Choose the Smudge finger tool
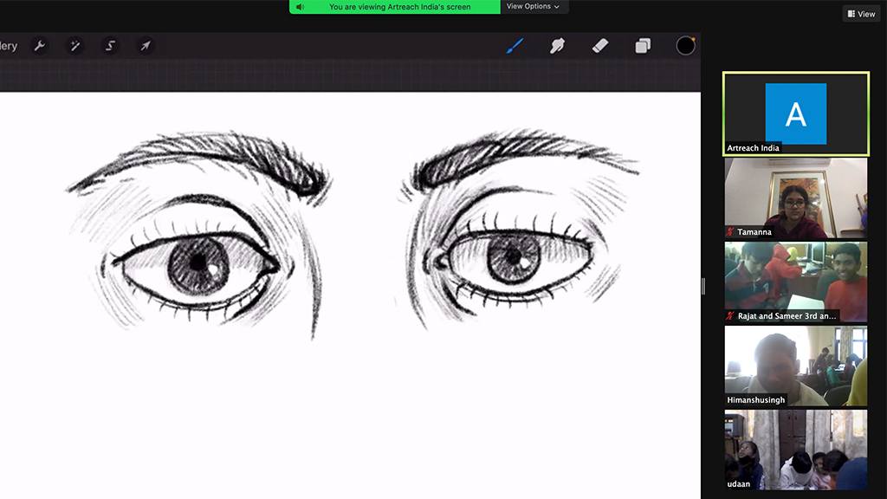 click(x=557, y=46)
